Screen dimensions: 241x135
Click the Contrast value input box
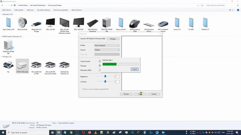point(117,82)
